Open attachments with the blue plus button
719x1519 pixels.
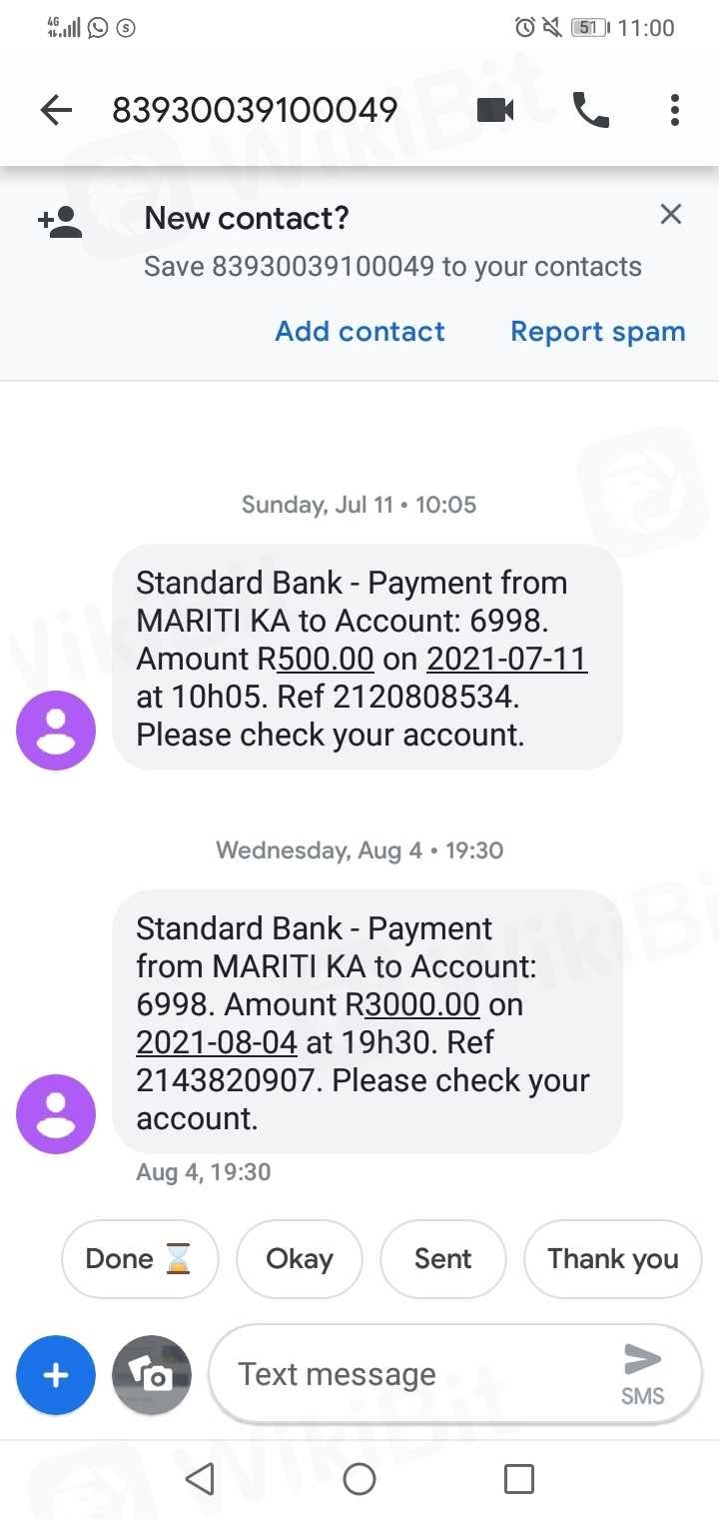[x=56, y=1375]
